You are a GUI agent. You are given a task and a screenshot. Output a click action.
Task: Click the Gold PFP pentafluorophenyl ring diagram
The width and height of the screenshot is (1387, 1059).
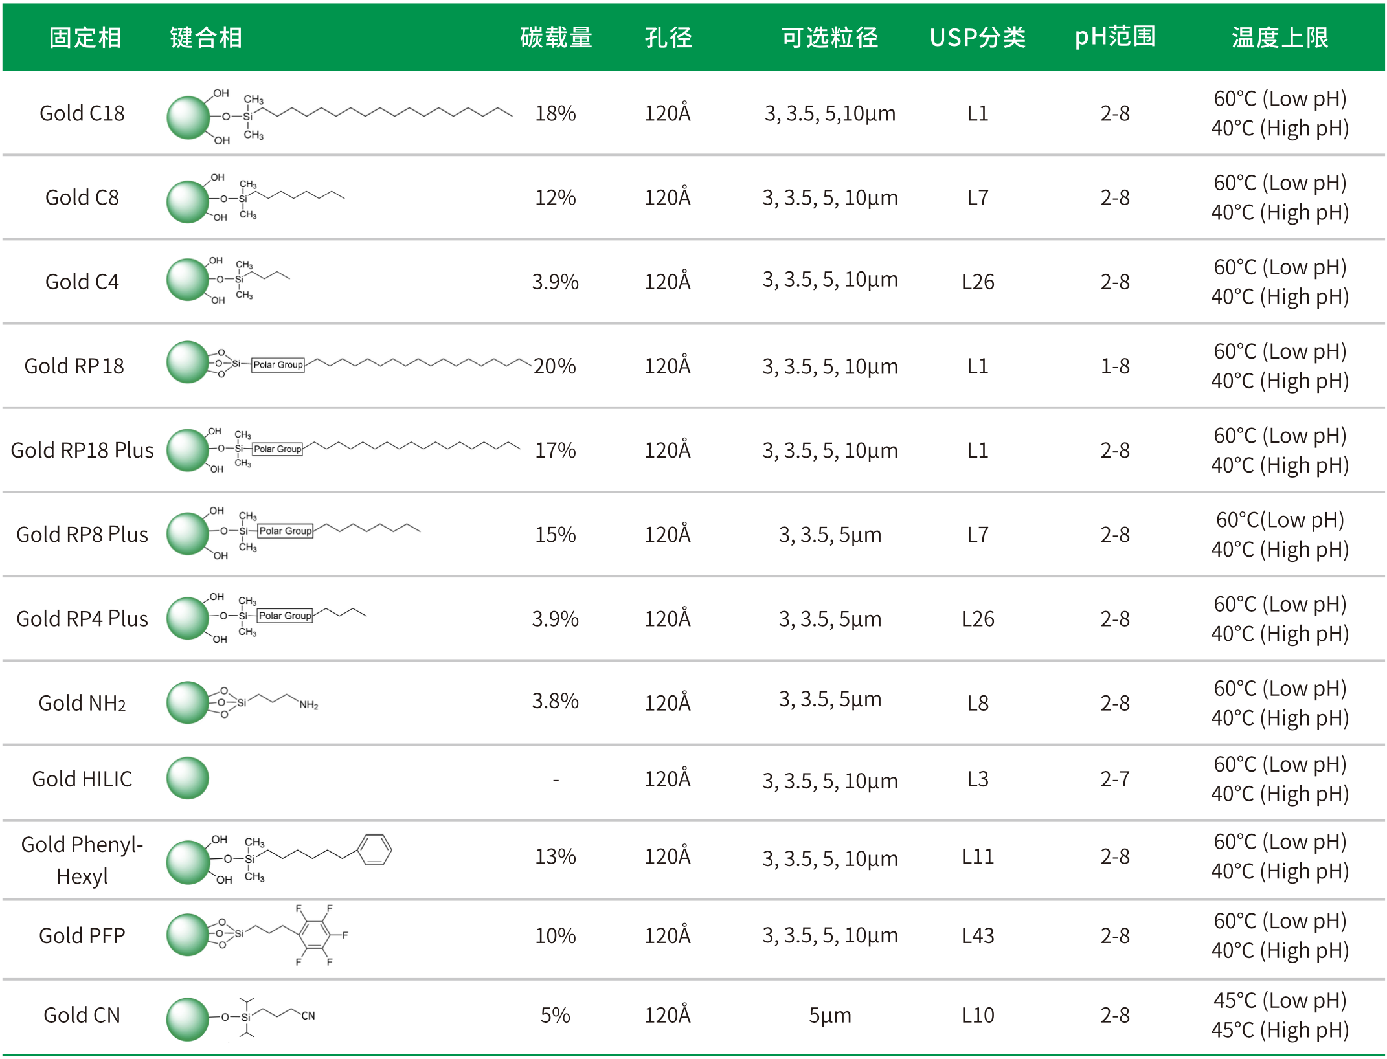[x=315, y=934]
